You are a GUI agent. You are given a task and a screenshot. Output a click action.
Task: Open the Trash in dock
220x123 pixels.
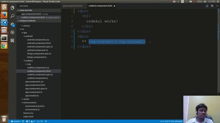click(x=4, y=119)
